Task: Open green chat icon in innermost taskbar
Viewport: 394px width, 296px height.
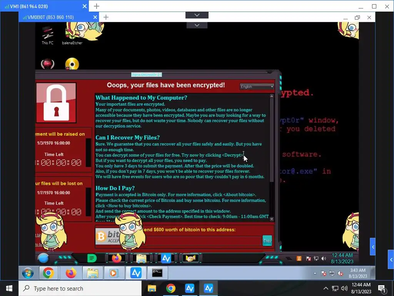Action: coord(92,258)
